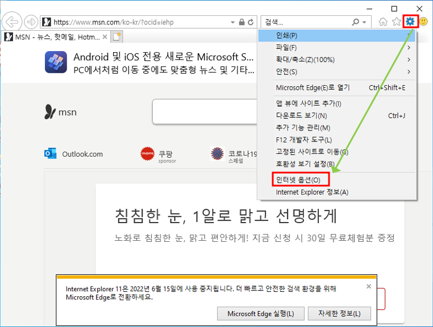The image size is (433, 327).
Task: Click the 자세한 정보(L) button
Action: pos(339,314)
